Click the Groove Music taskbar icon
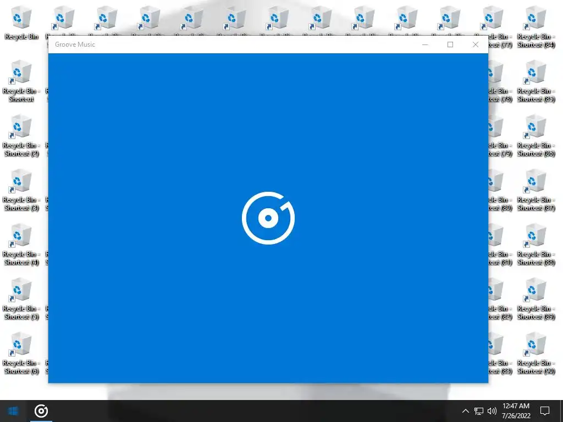The width and height of the screenshot is (563, 422). [x=41, y=411]
